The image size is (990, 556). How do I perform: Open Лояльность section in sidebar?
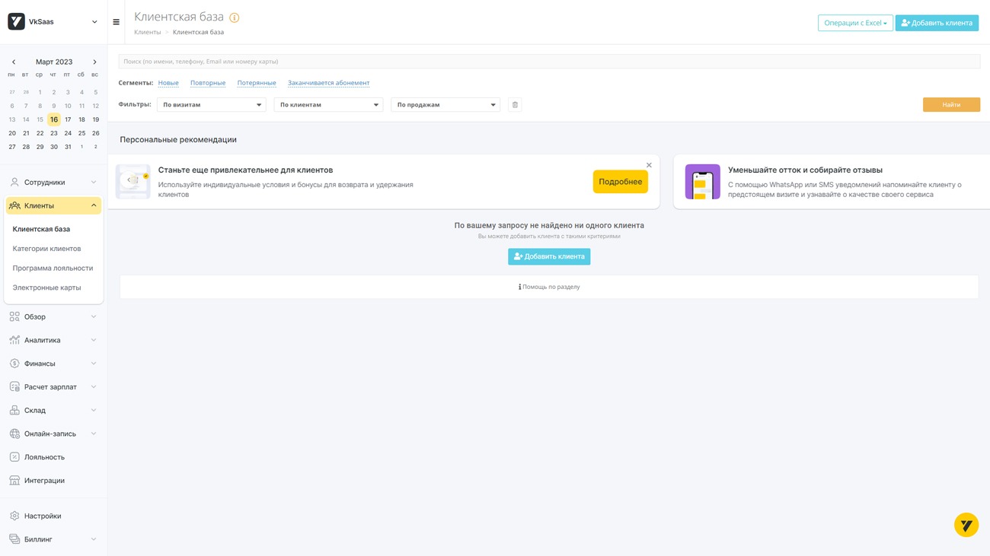(44, 457)
